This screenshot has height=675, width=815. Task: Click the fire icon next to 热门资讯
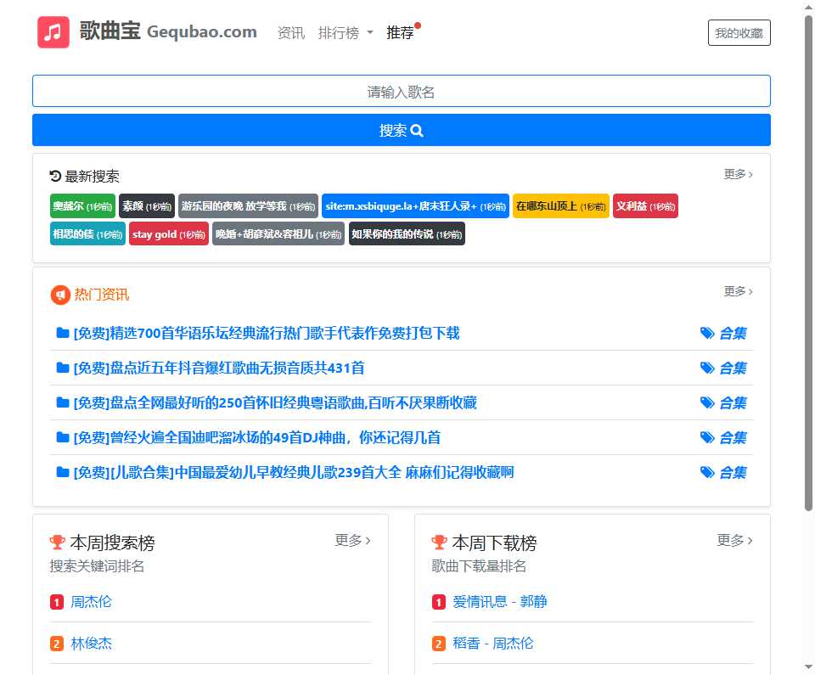point(59,295)
